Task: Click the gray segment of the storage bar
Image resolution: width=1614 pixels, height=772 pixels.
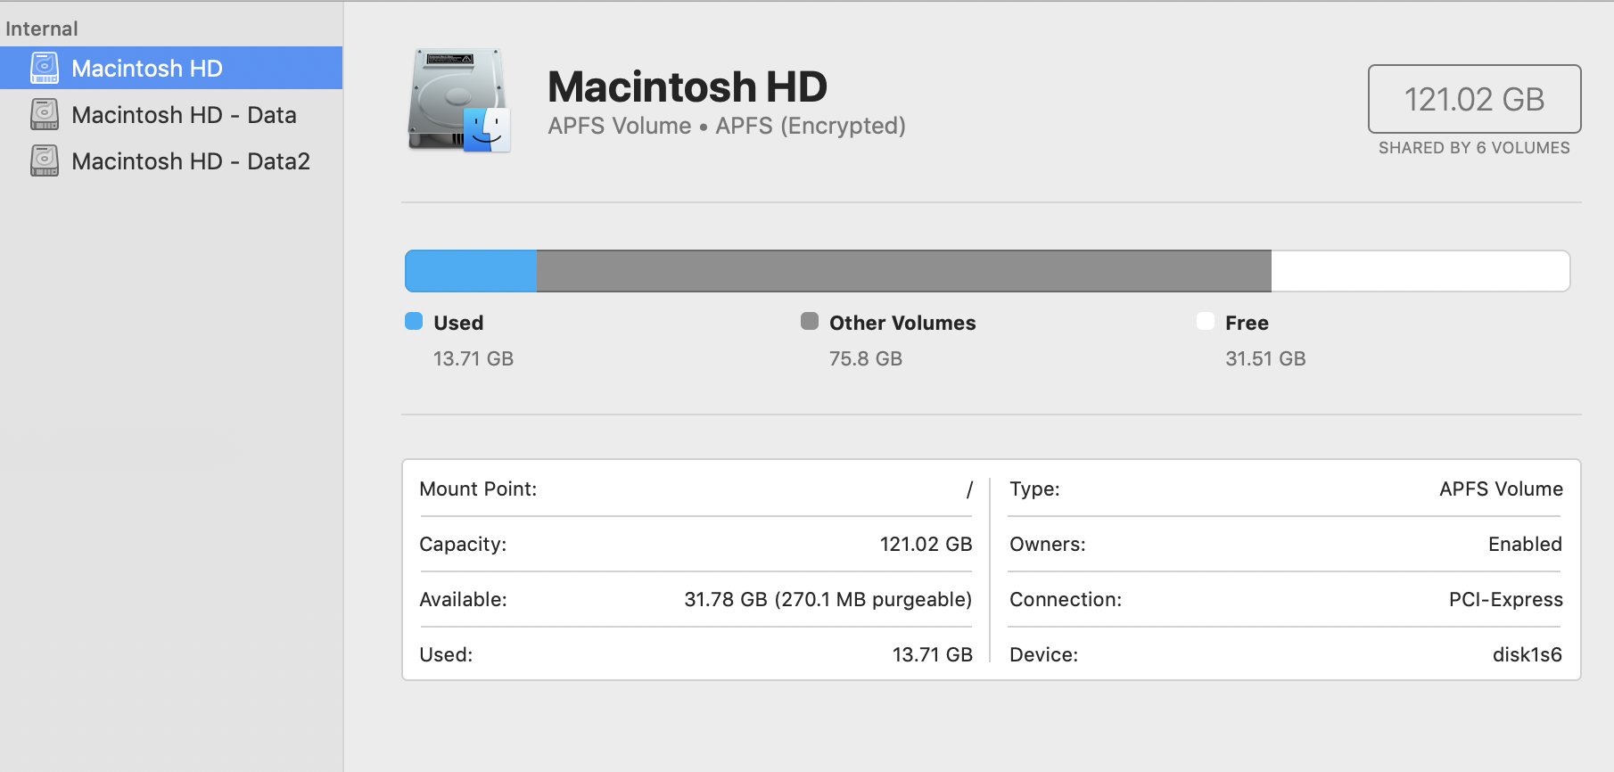Action: click(902, 271)
